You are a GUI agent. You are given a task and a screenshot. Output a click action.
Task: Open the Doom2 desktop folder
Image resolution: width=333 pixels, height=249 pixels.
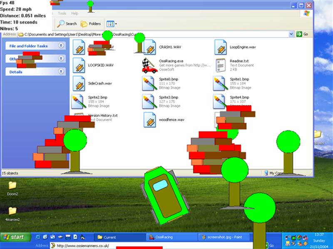click(12, 186)
